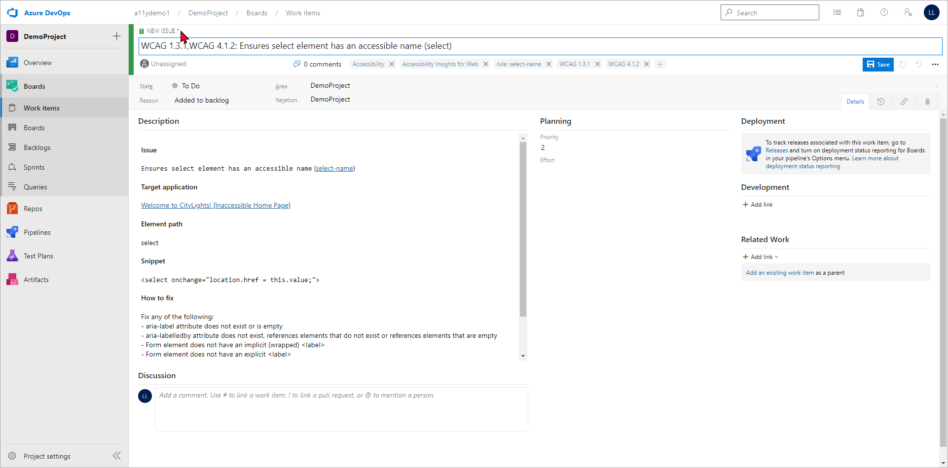The image size is (948, 468).
Task: Switch to the Details tab
Action: [x=855, y=102]
